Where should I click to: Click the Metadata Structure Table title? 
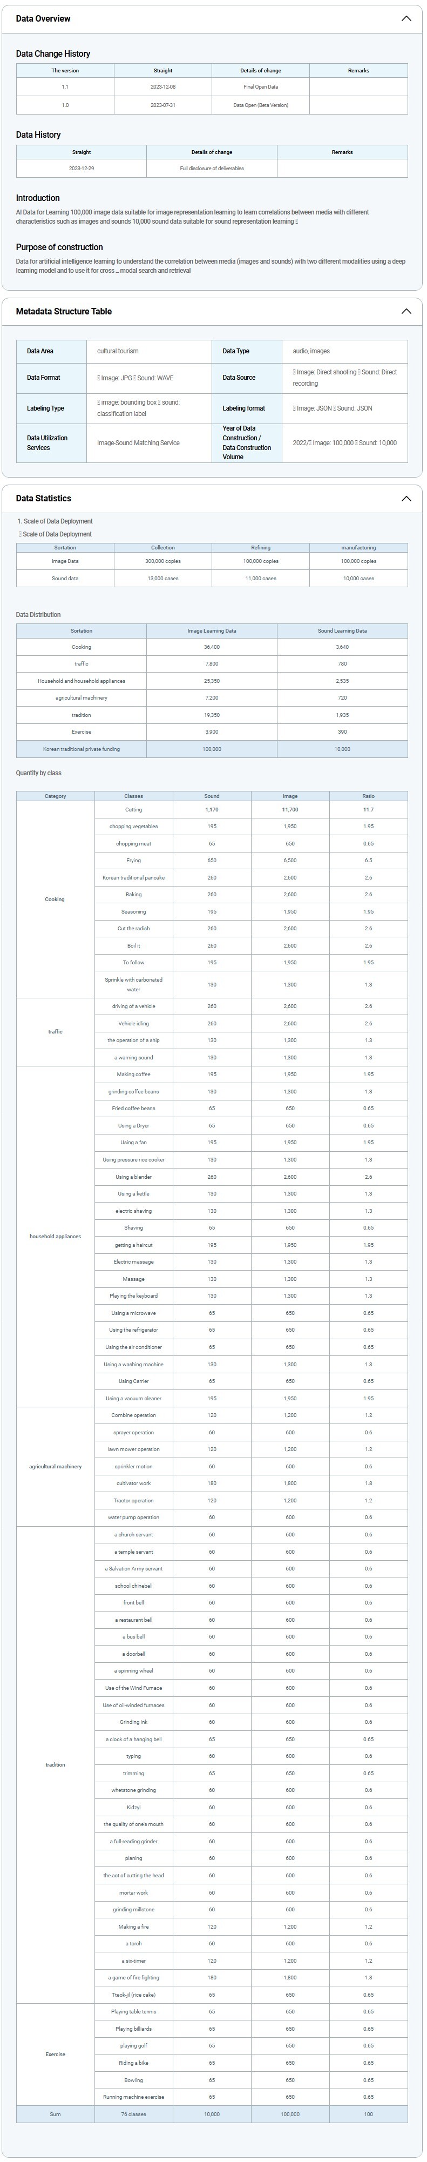coord(63,311)
